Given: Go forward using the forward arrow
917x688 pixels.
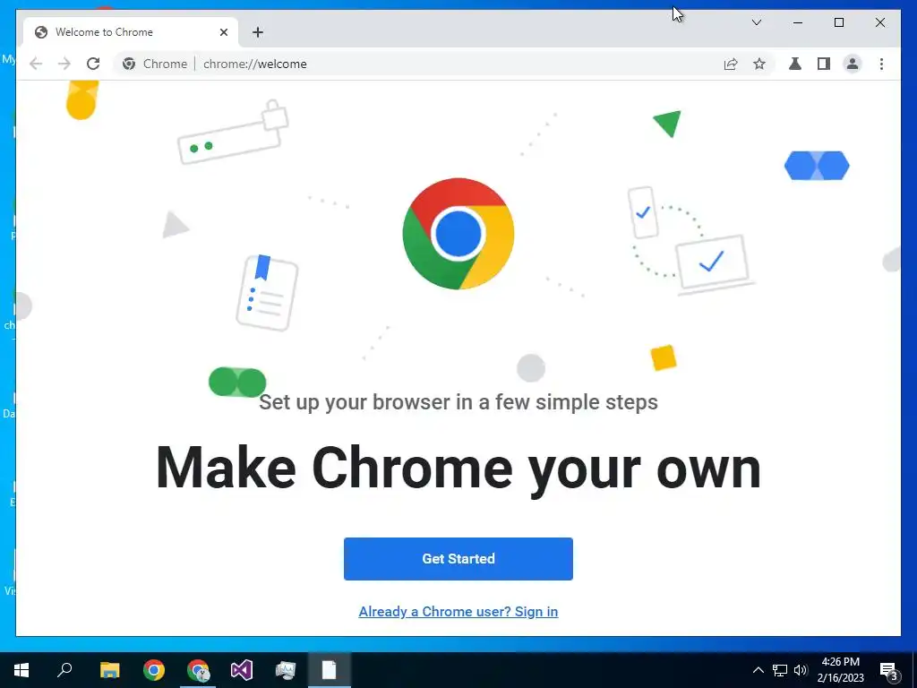Looking at the screenshot, I should pos(64,64).
